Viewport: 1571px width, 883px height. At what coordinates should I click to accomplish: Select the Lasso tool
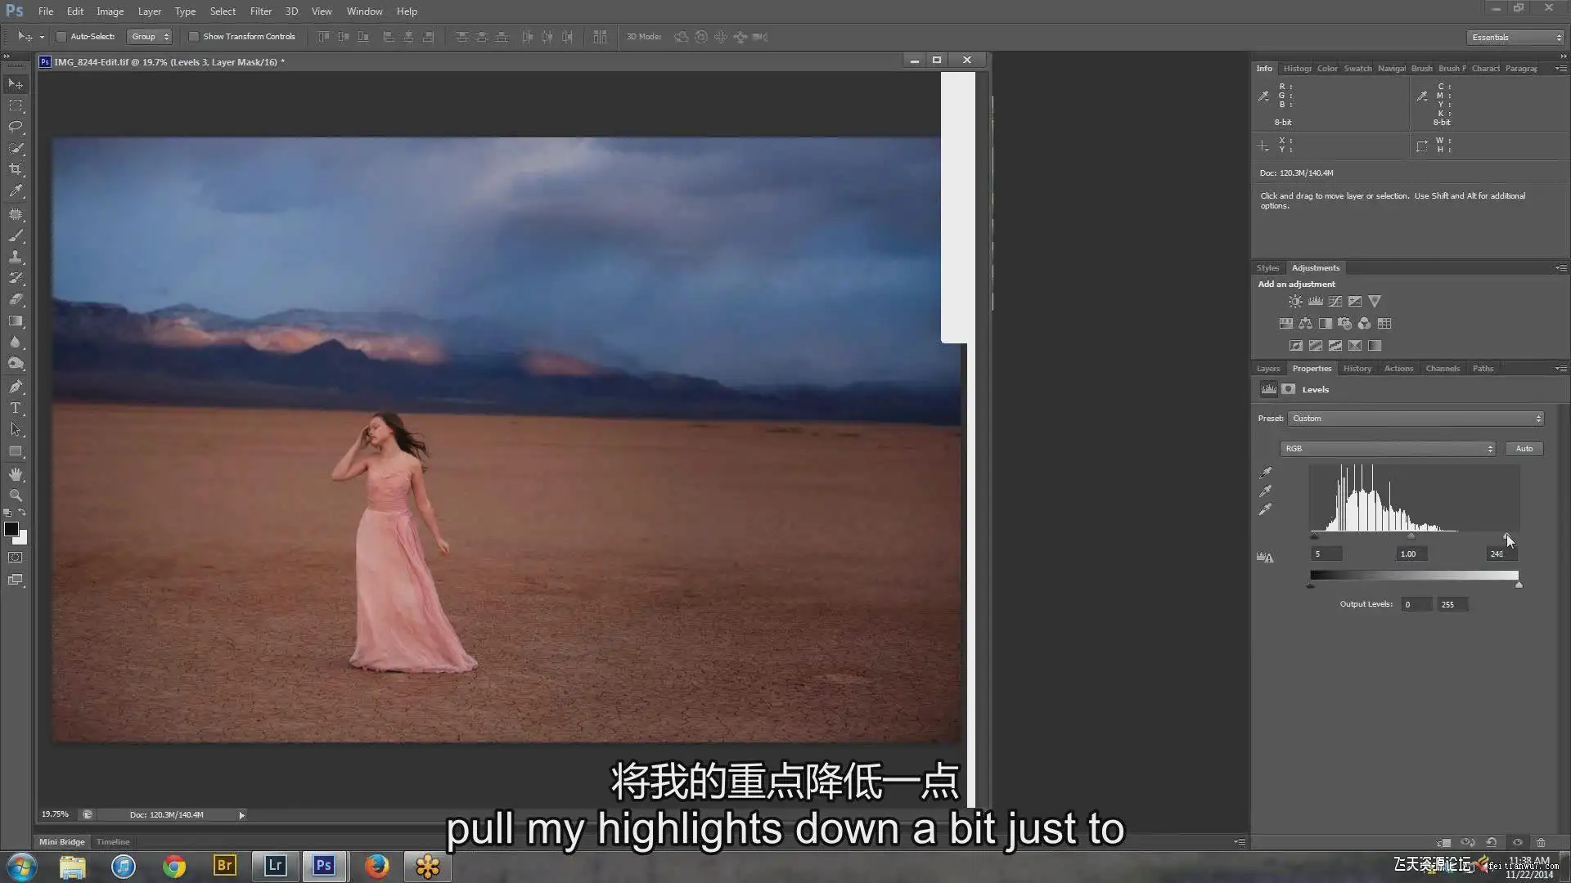tap(16, 127)
